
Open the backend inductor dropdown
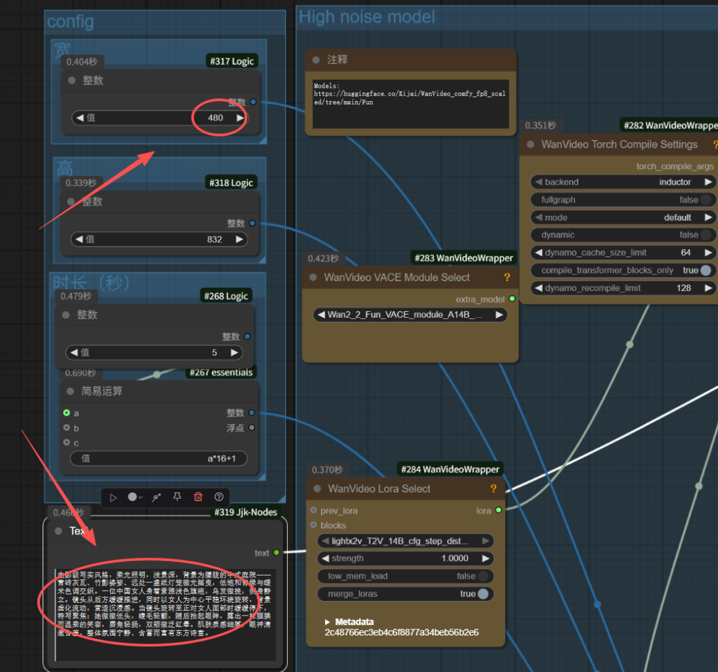point(623,182)
